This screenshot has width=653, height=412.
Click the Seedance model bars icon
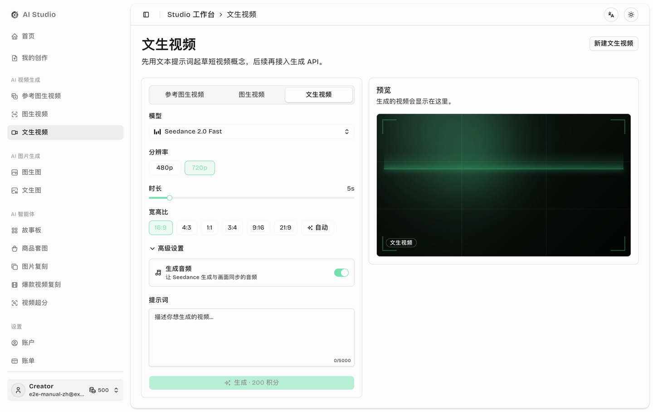click(x=157, y=132)
